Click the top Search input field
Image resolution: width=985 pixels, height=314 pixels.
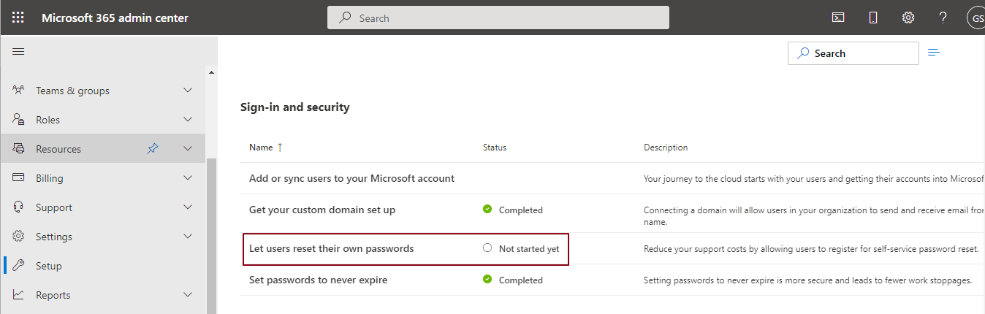point(498,18)
